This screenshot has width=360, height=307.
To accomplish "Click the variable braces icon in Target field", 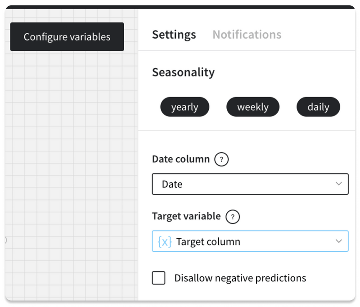I will 165,242.
